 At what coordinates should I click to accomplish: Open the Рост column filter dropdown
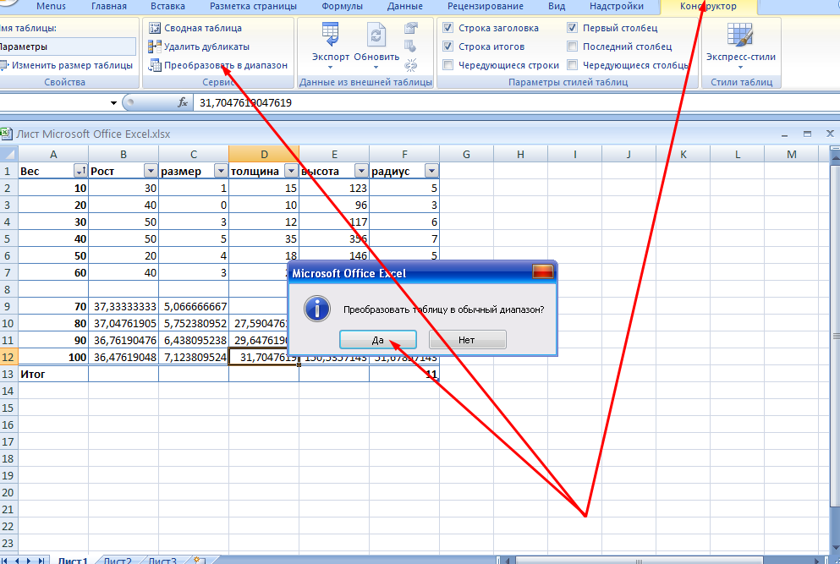(151, 171)
